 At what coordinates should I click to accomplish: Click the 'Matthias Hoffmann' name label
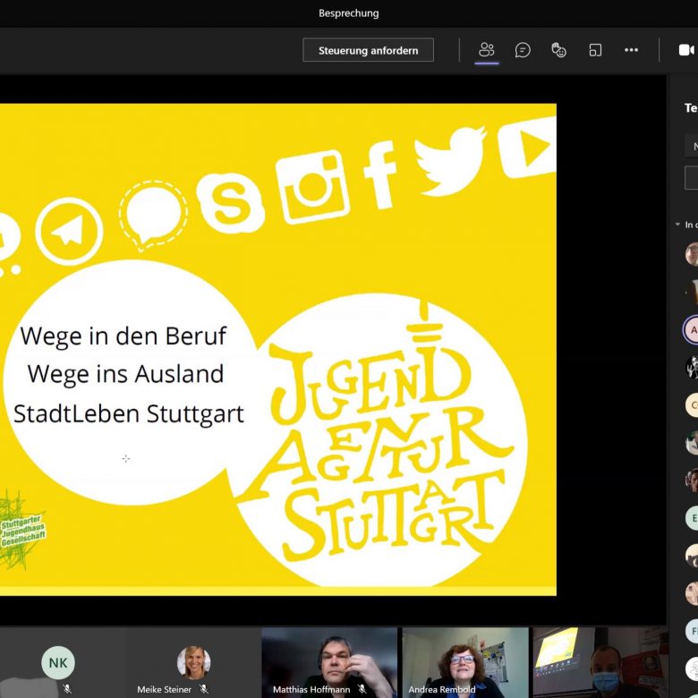311,689
